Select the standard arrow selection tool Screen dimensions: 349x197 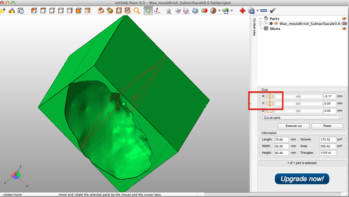[x=148, y=11]
